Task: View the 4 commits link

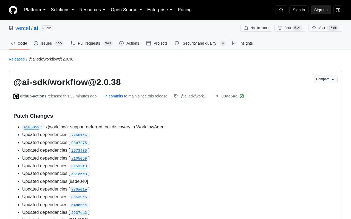Action: (114, 96)
